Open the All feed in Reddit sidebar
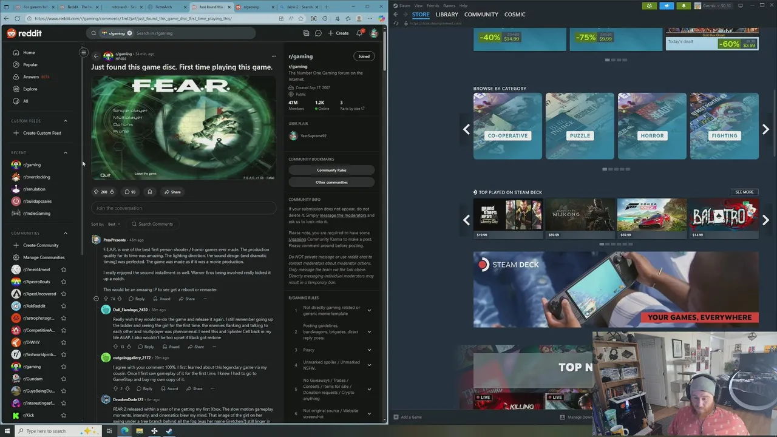Image resolution: width=777 pixels, height=437 pixels. tap(25, 101)
